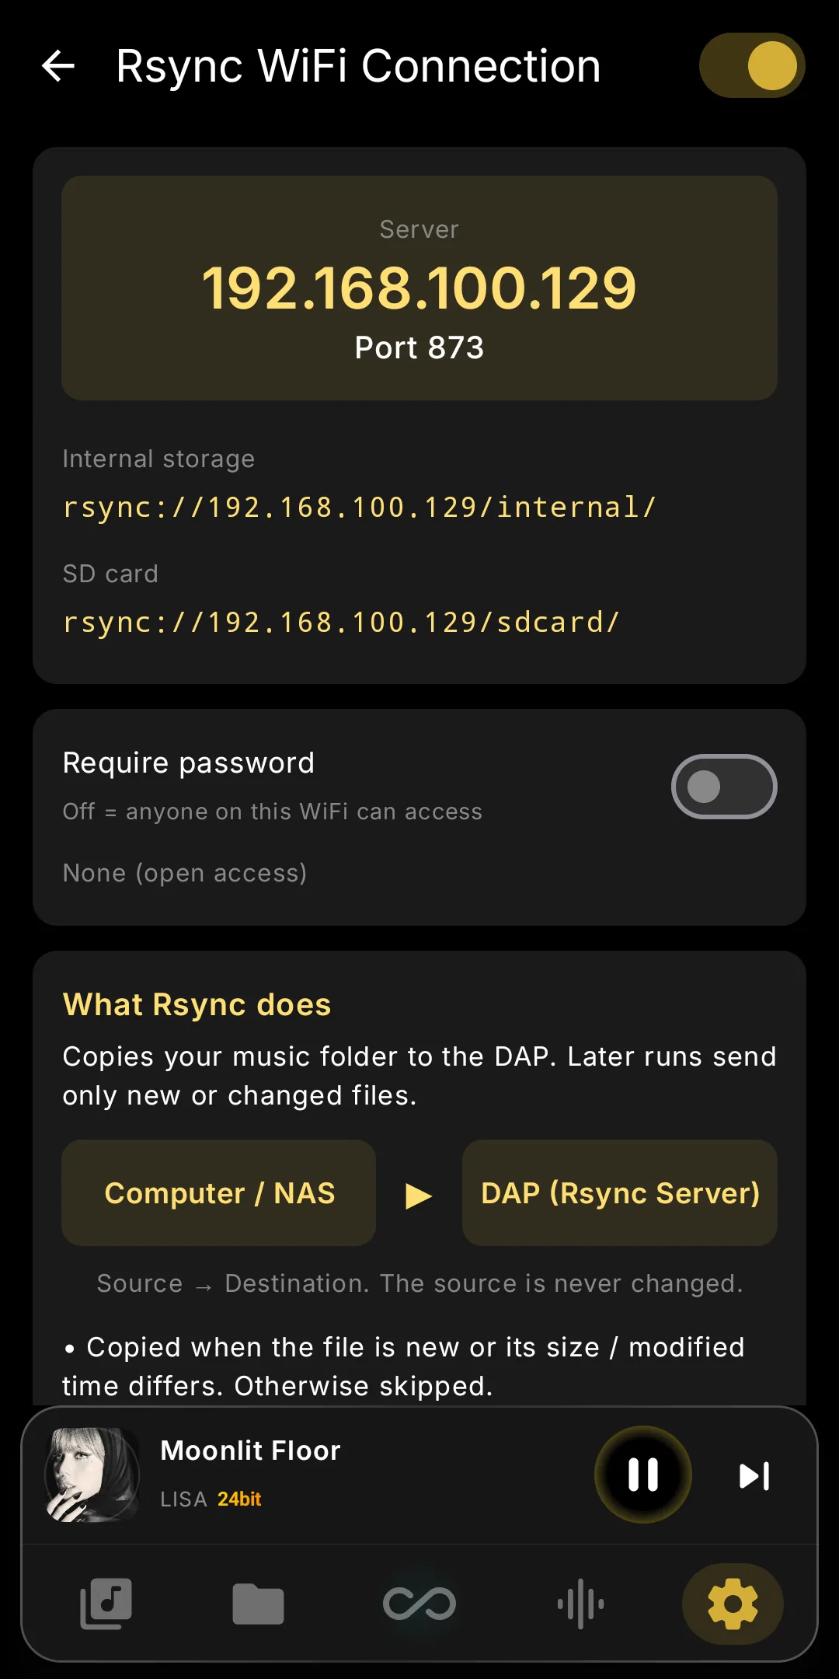Tap the play triangle between source and destination

click(x=419, y=1196)
